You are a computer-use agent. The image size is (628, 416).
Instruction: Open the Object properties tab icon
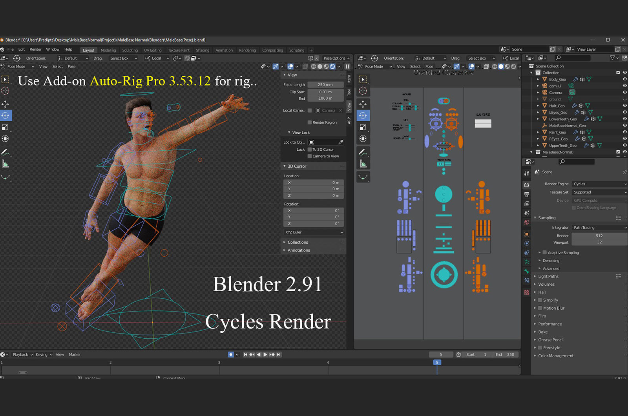tap(527, 234)
